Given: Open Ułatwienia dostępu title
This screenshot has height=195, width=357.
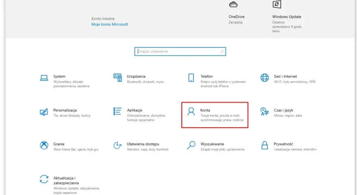Looking at the screenshot, I should point(143,144).
